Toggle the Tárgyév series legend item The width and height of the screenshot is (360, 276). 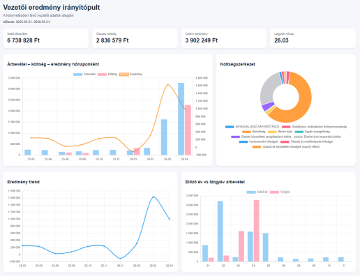[x=280, y=192]
